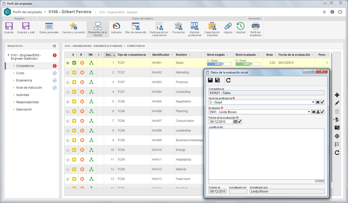Screen dimensions: 348x203
Task: Open the Adjunto paperclip icon
Action: pyautogui.click(x=228, y=26)
